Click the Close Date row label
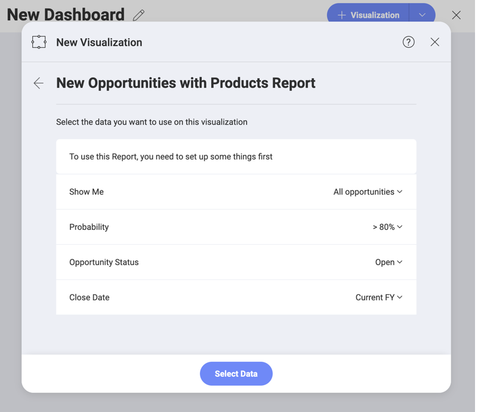Image resolution: width=478 pixels, height=412 pixels. click(x=90, y=297)
